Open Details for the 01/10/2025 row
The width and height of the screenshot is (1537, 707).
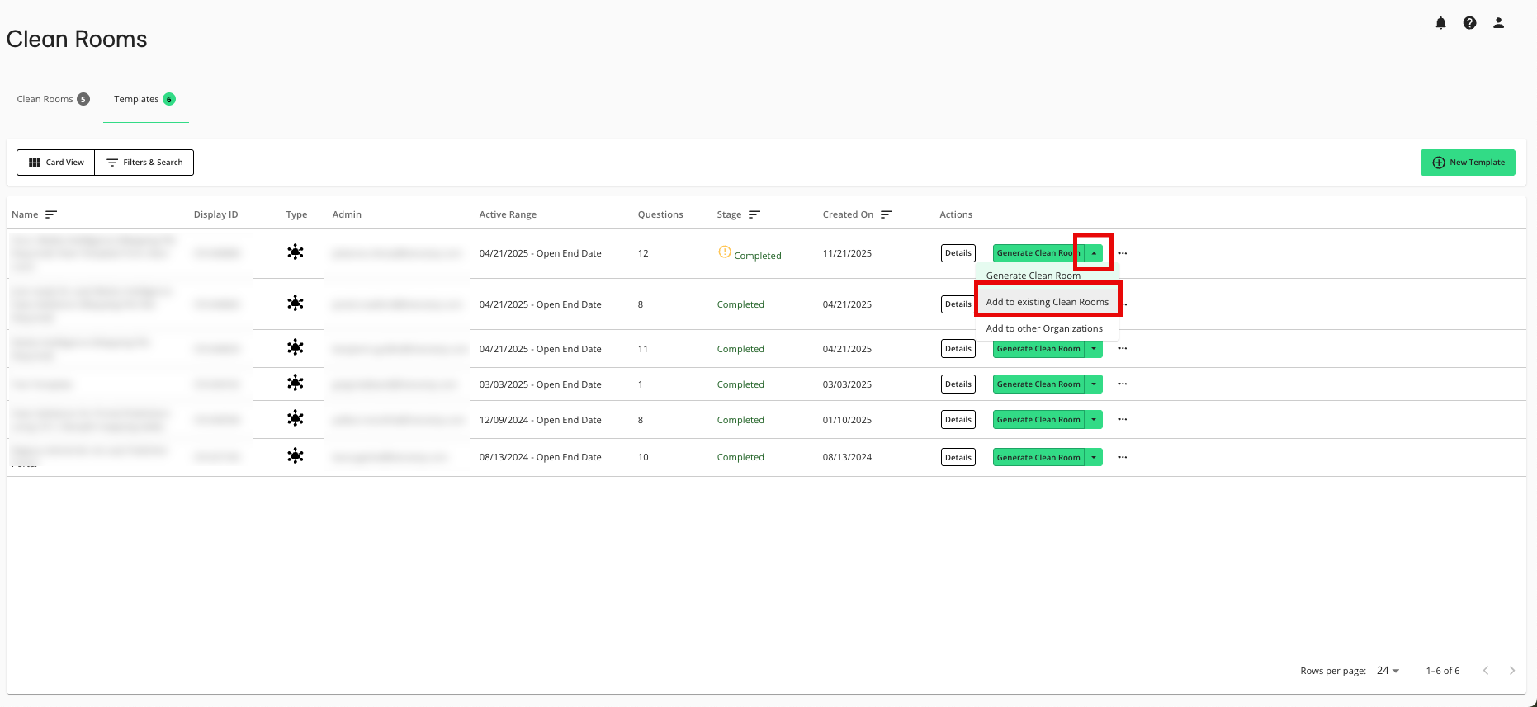click(x=958, y=419)
